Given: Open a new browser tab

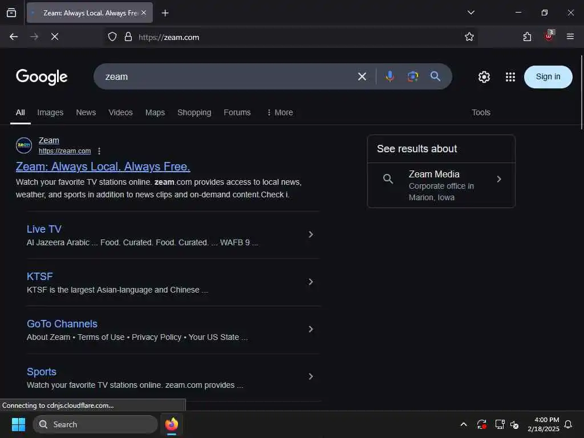Looking at the screenshot, I should click(165, 13).
